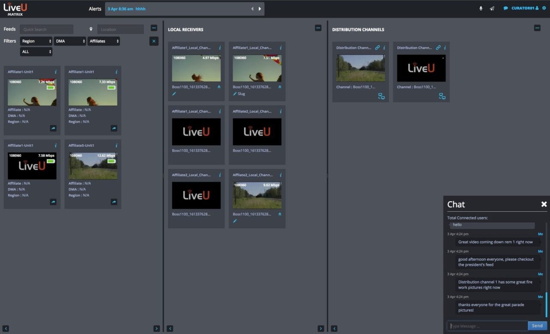This screenshot has height=334, width=550.
Task: Click the link icon on the LiveU-logo distribution channel
Action: [x=438, y=48]
